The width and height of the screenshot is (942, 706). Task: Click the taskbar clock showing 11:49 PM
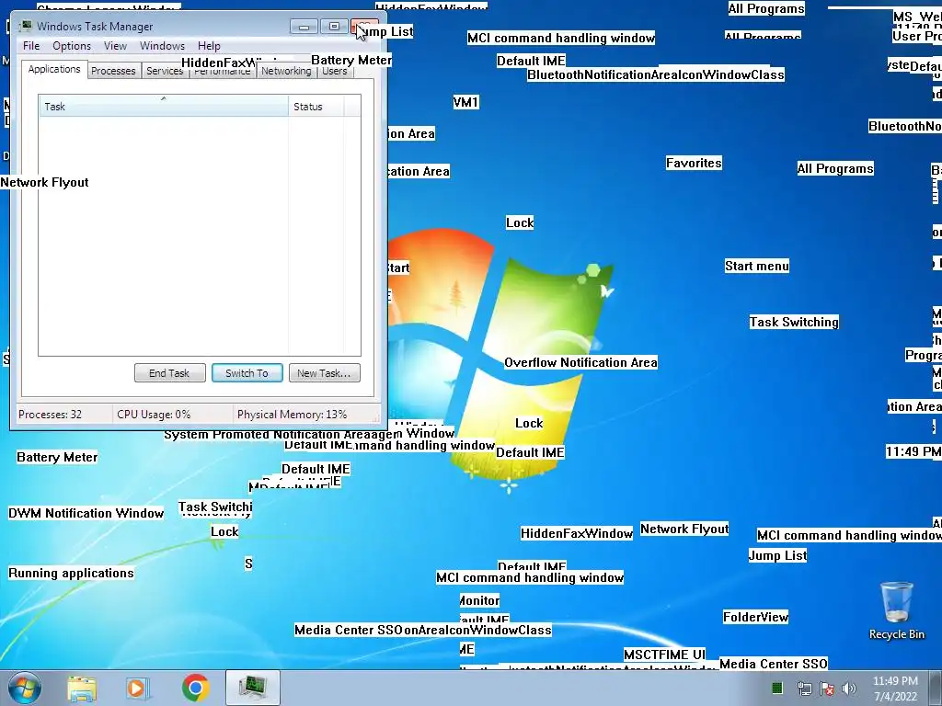895,689
